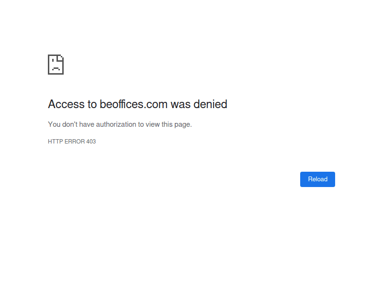Select the heading 'Access to beoffices.com was denied'
Viewport: 383px width, 287px height.
pyautogui.click(x=137, y=104)
